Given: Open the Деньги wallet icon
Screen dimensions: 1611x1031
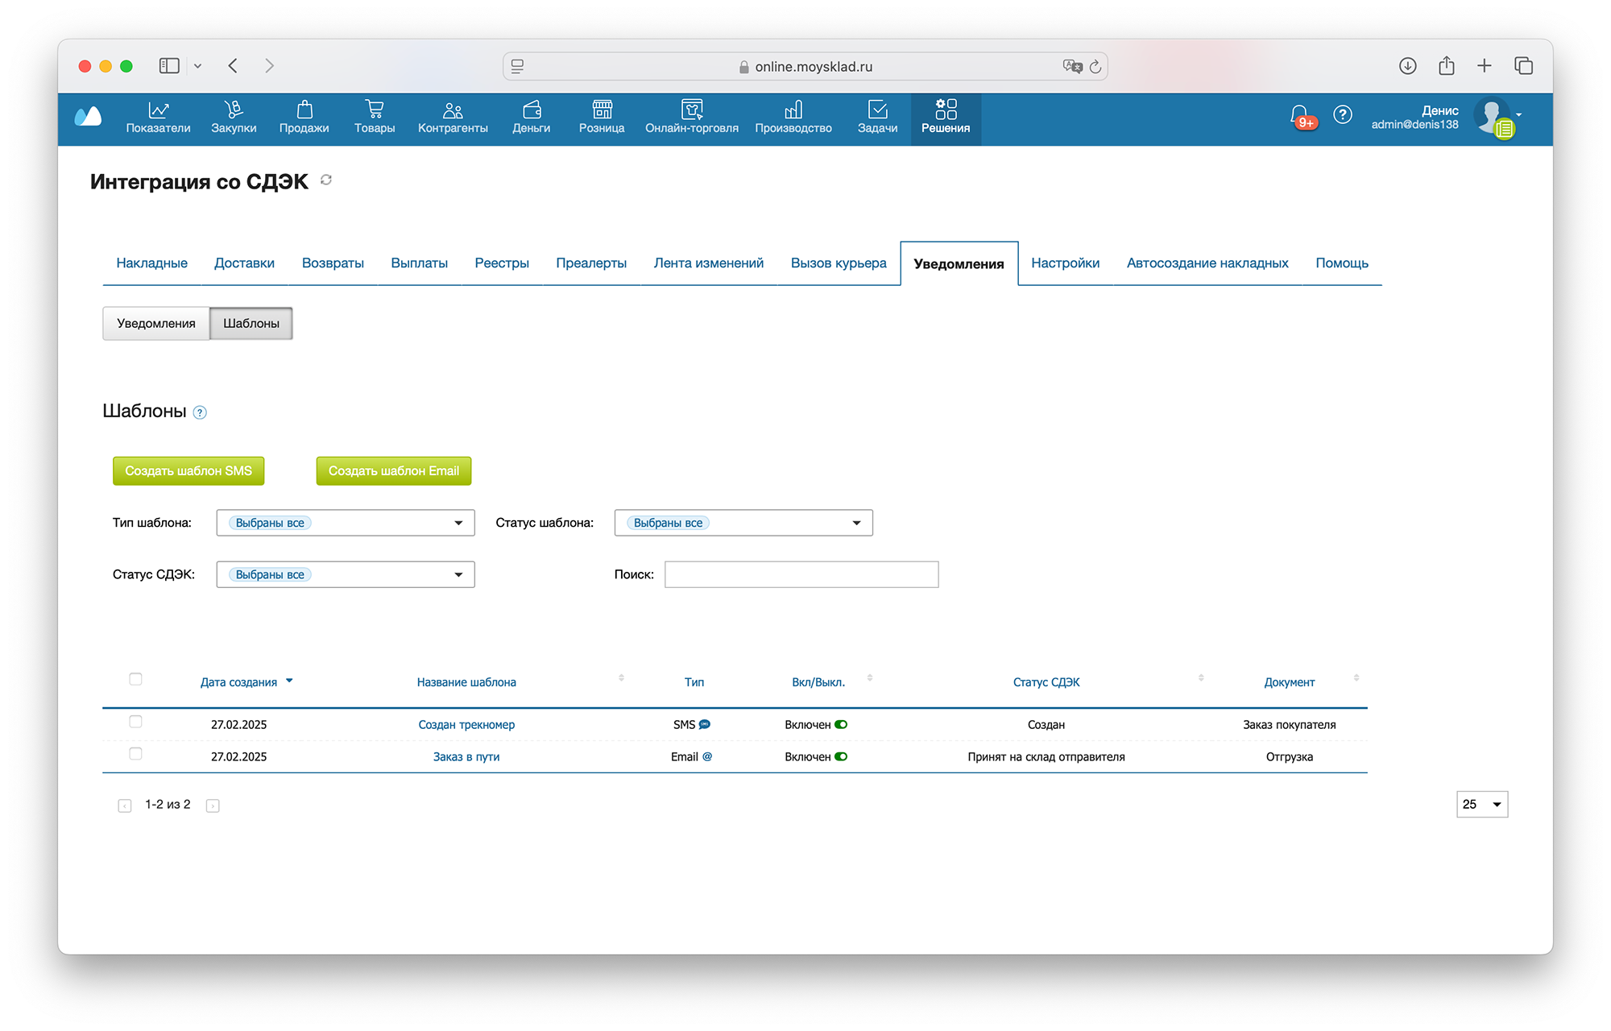Looking at the screenshot, I should [x=531, y=110].
